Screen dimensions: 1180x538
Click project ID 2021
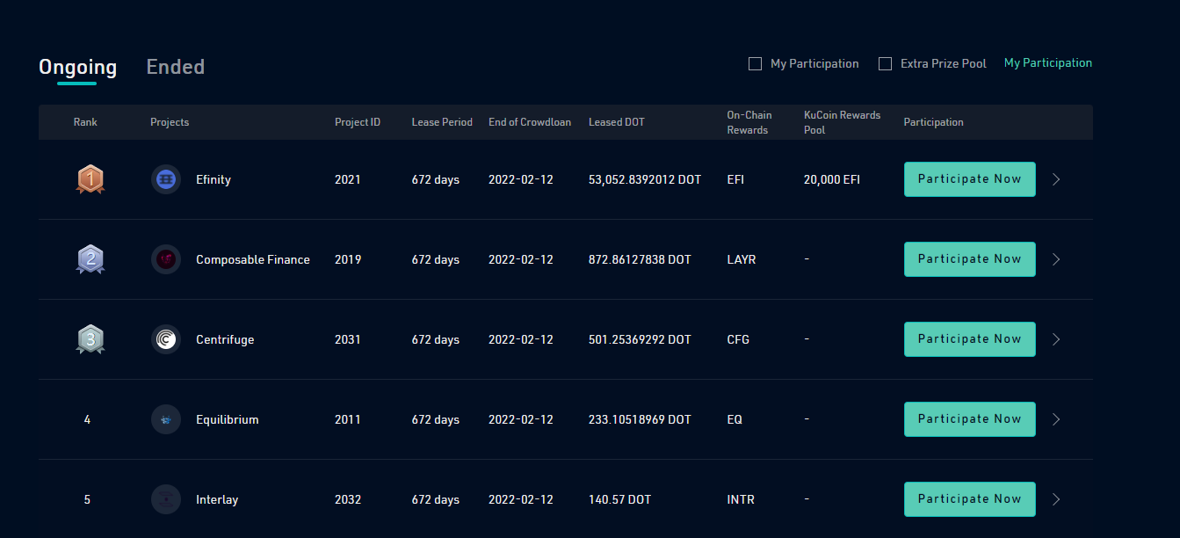[x=348, y=179]
